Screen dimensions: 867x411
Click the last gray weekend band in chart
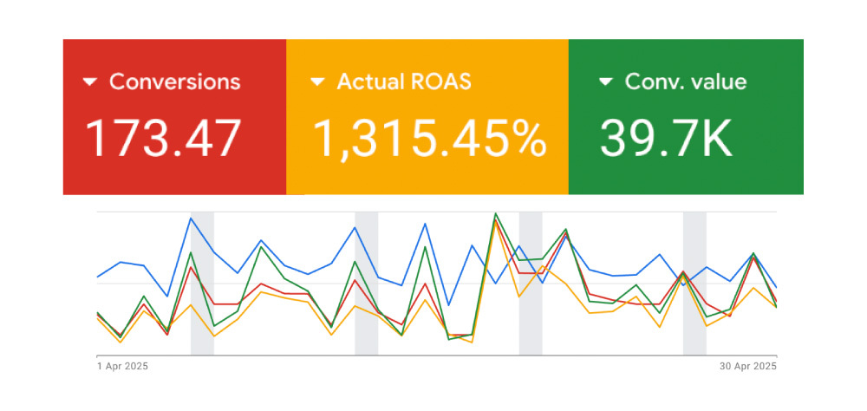coord(694,338)
